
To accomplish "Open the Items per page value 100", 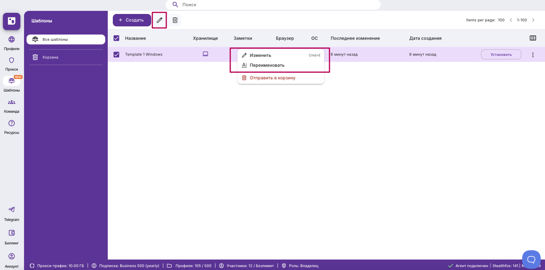I will tap(501, 20).
